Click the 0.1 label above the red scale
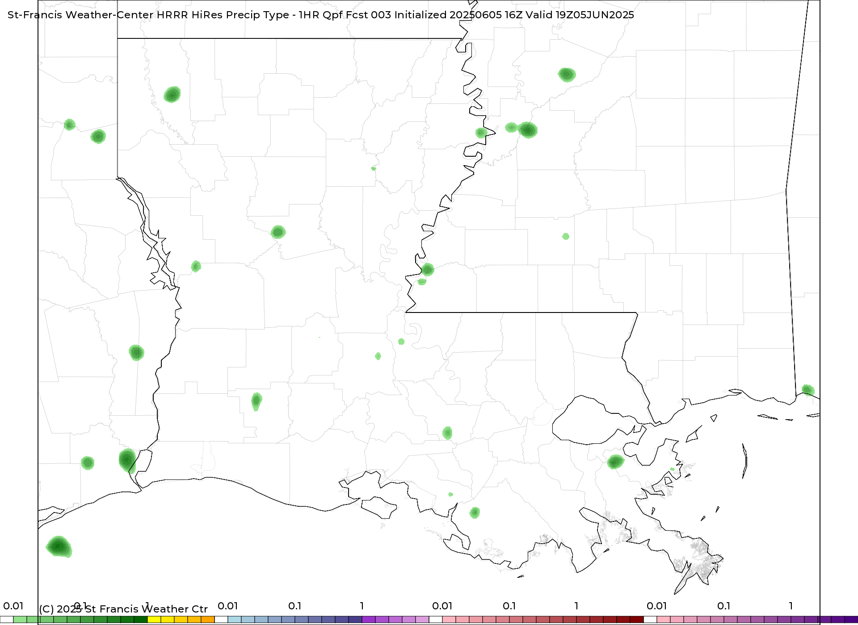The image size is (858, 625). [509, 606]
